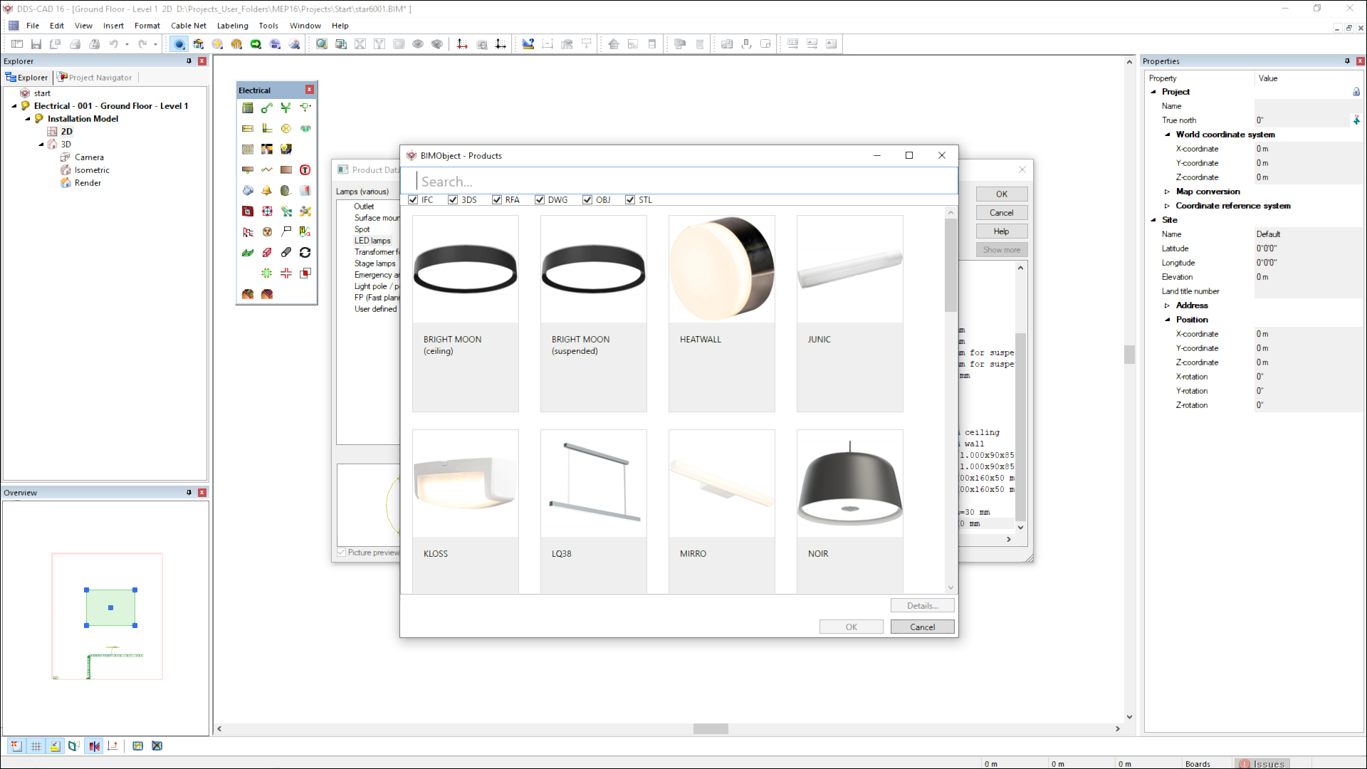Toggle the DWG format checkbox
This screenshot has height=769, width=1367.
click(540, 200)
